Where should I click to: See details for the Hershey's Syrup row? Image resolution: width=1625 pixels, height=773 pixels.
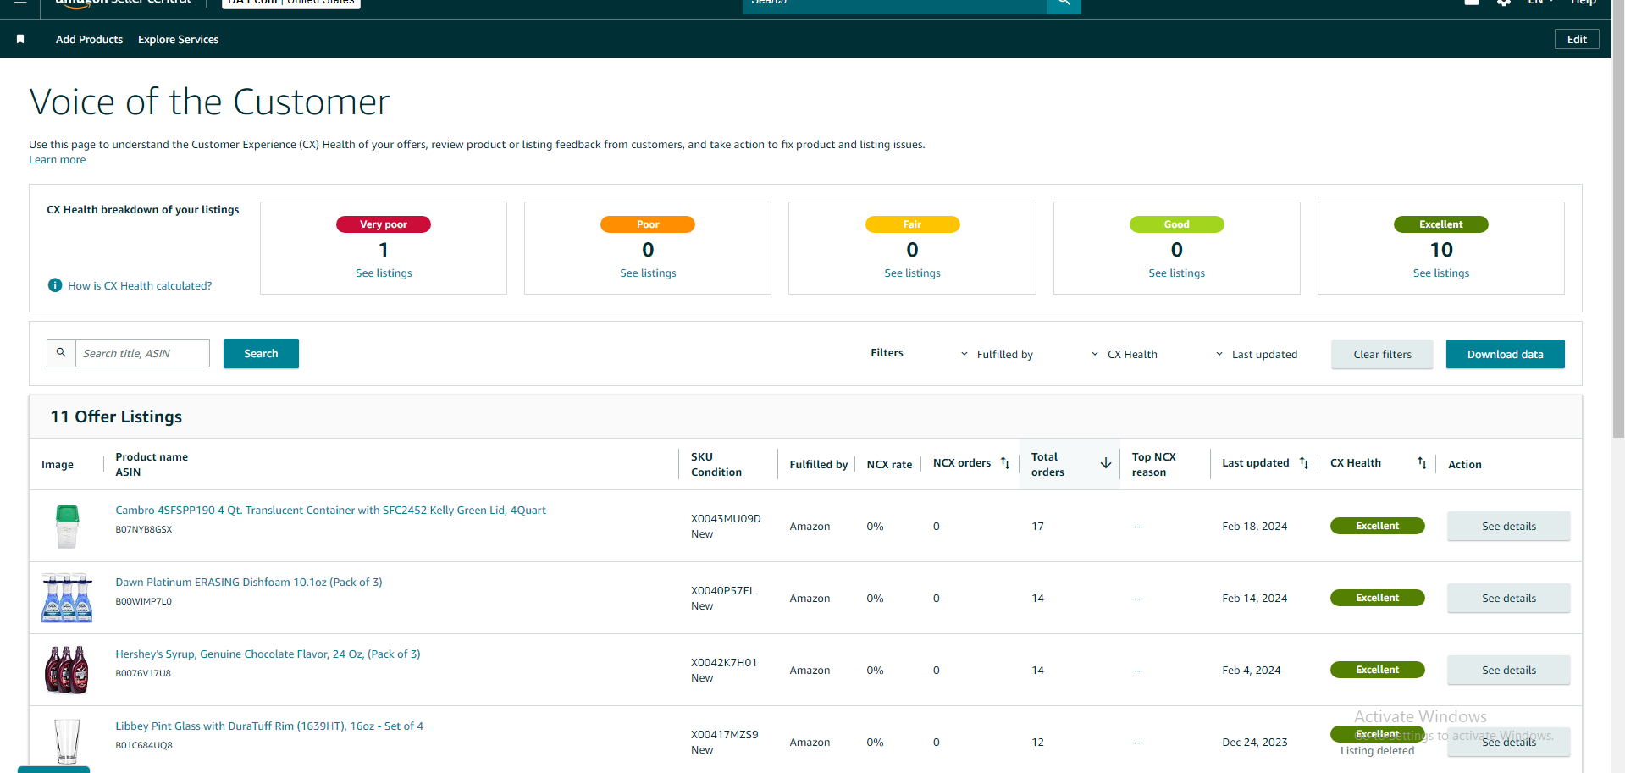tap(1508, 670)
